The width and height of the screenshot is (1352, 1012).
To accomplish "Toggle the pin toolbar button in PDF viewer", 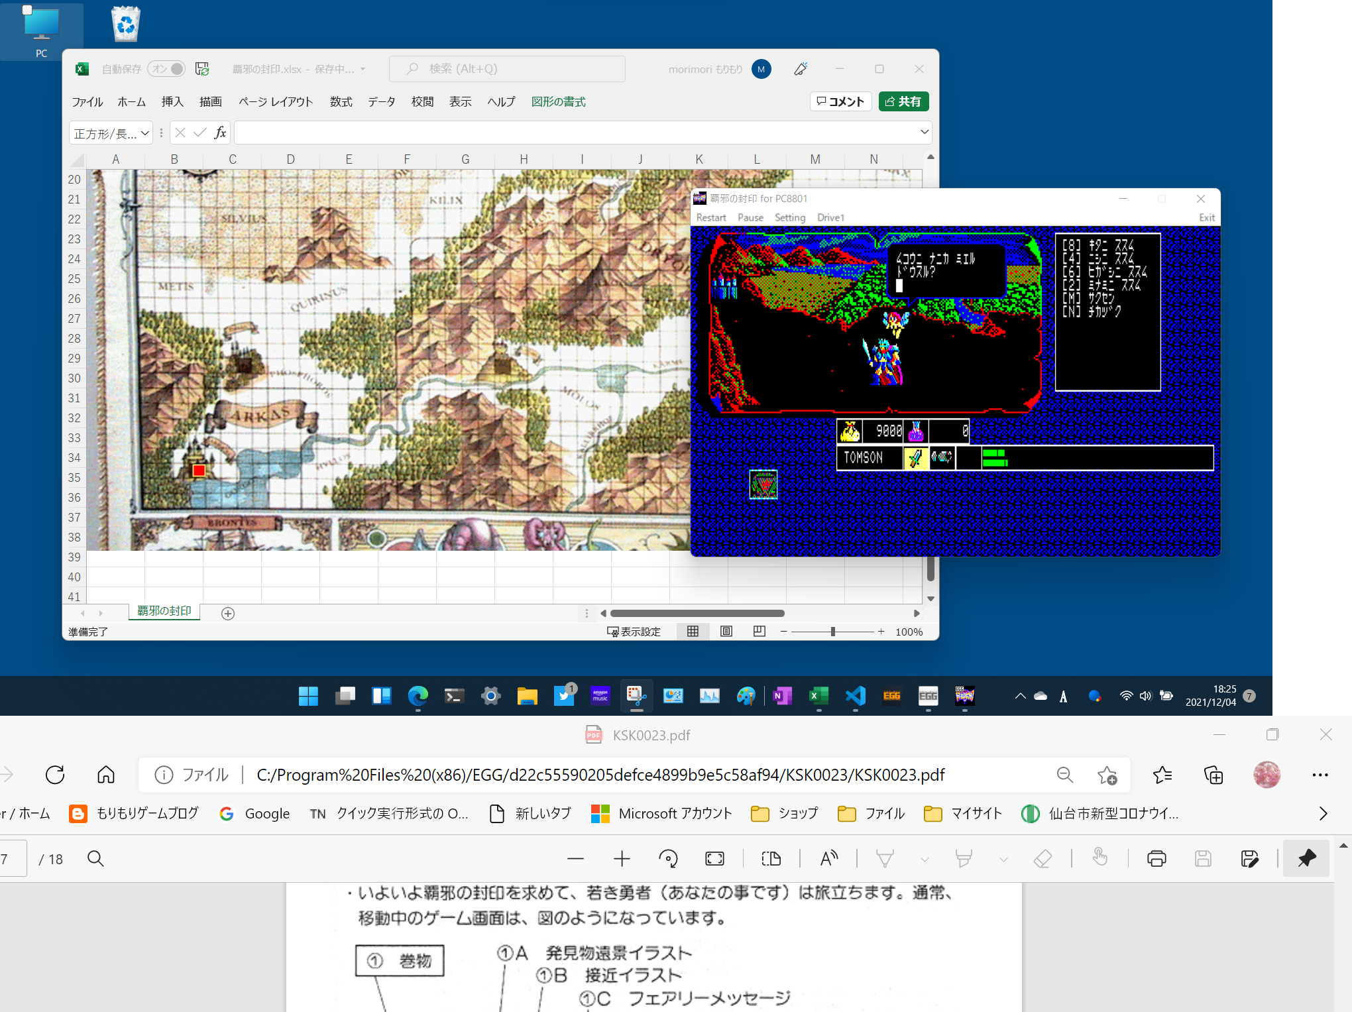I will coord(1306,859).
